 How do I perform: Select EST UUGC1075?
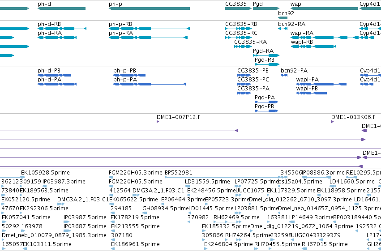250,191
